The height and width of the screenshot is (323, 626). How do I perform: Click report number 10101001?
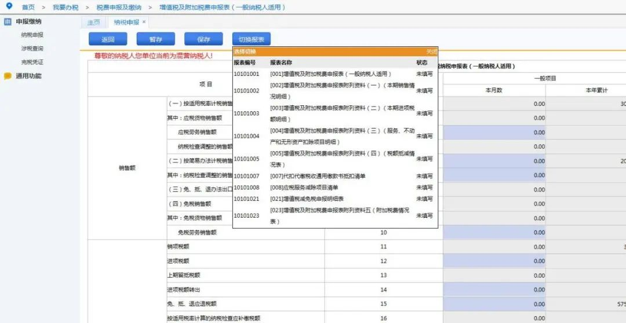point(246,74)
